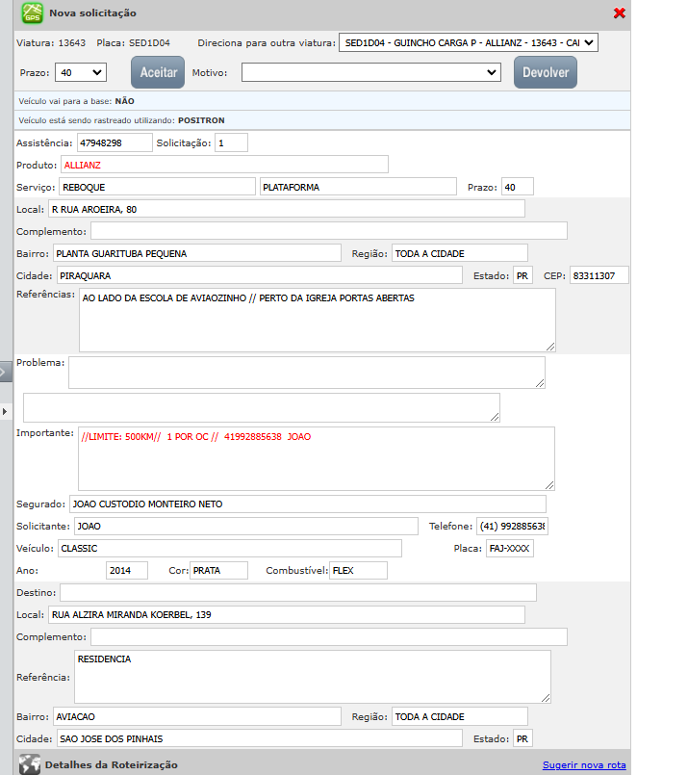This screenshot has height=775, width=688.
Task: Click the Telefone field
Action: click(x=512, y=527)
